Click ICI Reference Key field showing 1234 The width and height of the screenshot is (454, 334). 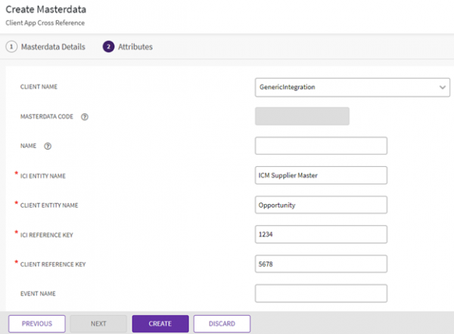(321, 234)
